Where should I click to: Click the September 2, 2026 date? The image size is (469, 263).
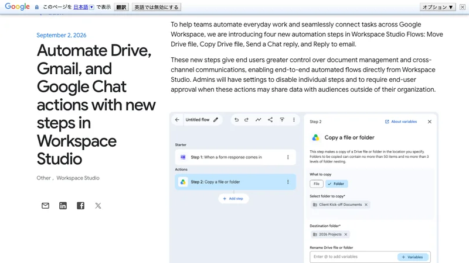62,35
